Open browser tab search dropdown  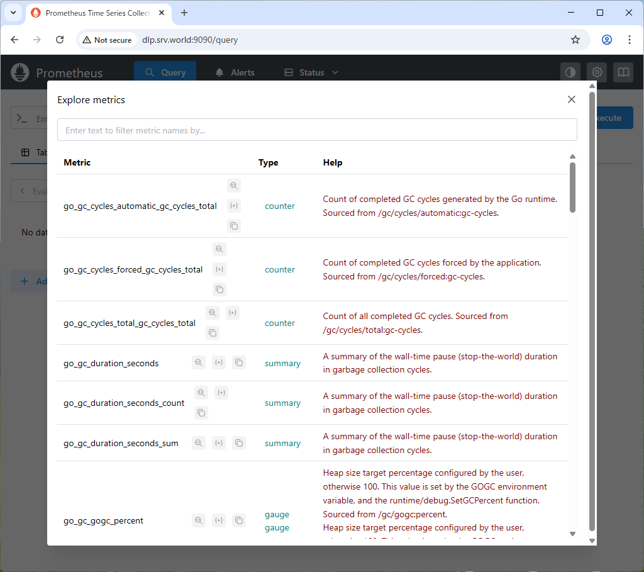pyautogui.click(x=13, y=13)
